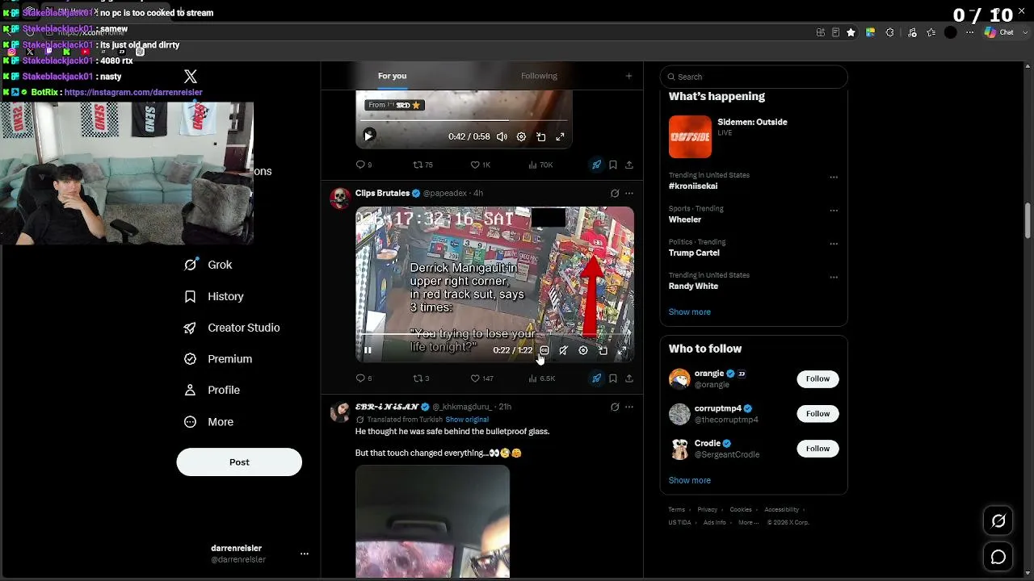Follow the orangie account

pos(818,378)
